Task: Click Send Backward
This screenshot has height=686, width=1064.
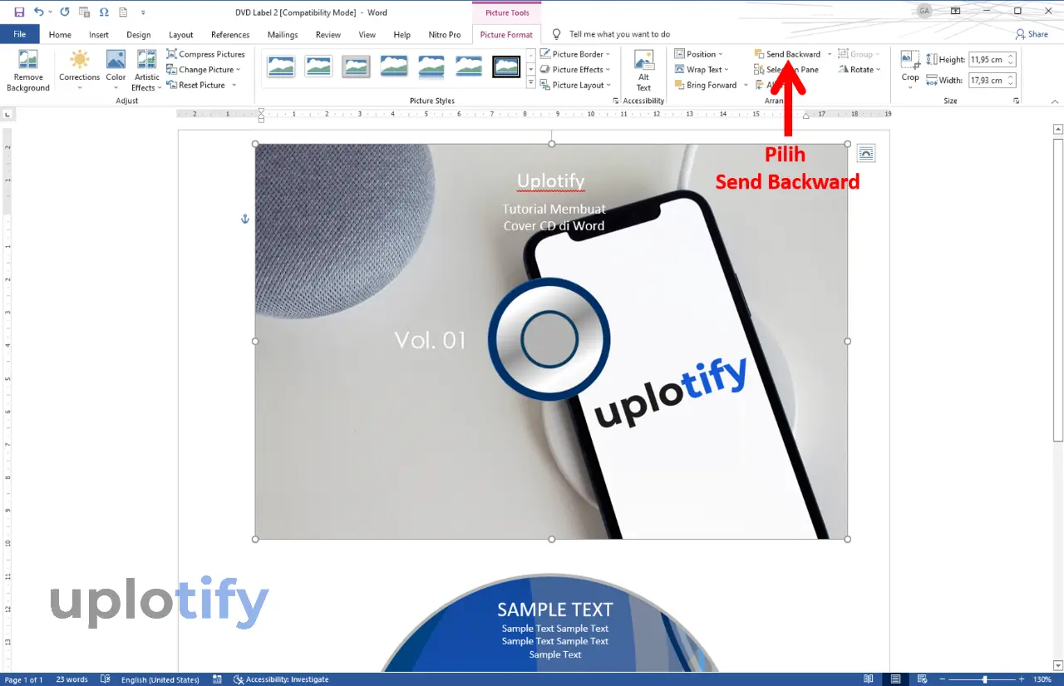Action: pyautogui.click(x=787, y=54)
